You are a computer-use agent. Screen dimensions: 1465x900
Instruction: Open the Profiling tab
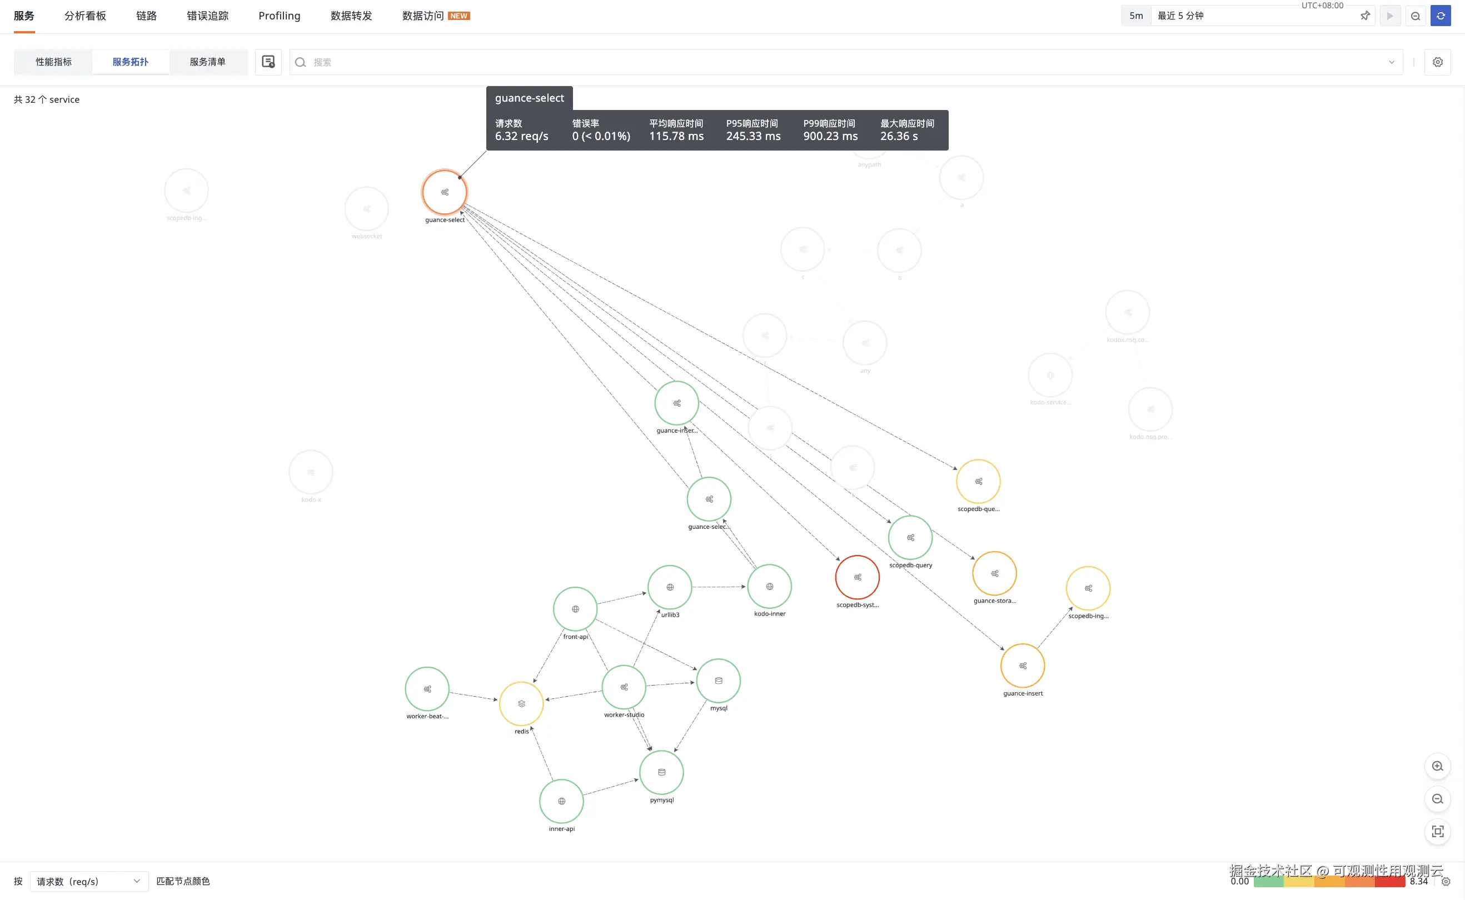click(x=279, y=16)
